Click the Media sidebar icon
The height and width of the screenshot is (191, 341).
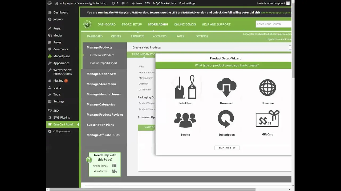click(50, 35)
